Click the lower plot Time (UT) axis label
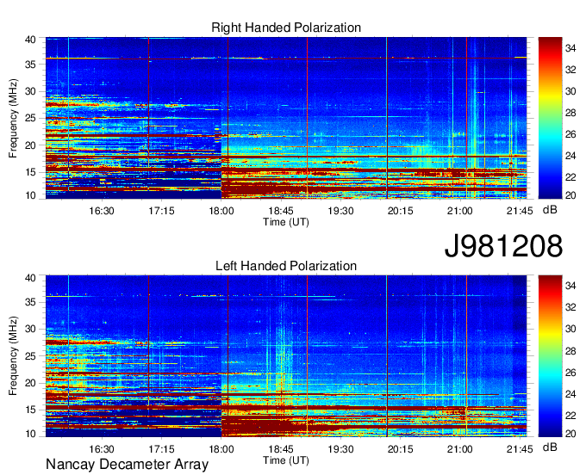 click(x=286, y=460)
